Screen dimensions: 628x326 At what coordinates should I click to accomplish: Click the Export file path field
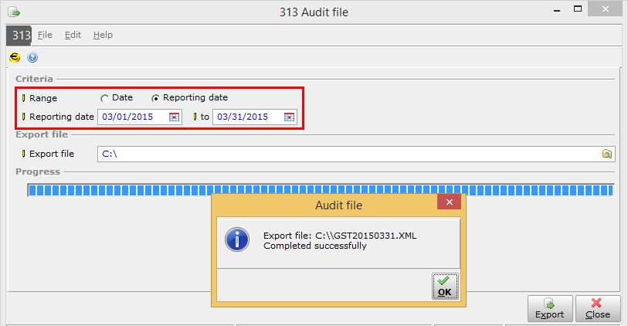(348, 154)
